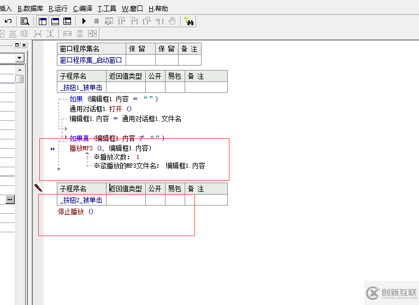Click the same height icon

(80, 34)
